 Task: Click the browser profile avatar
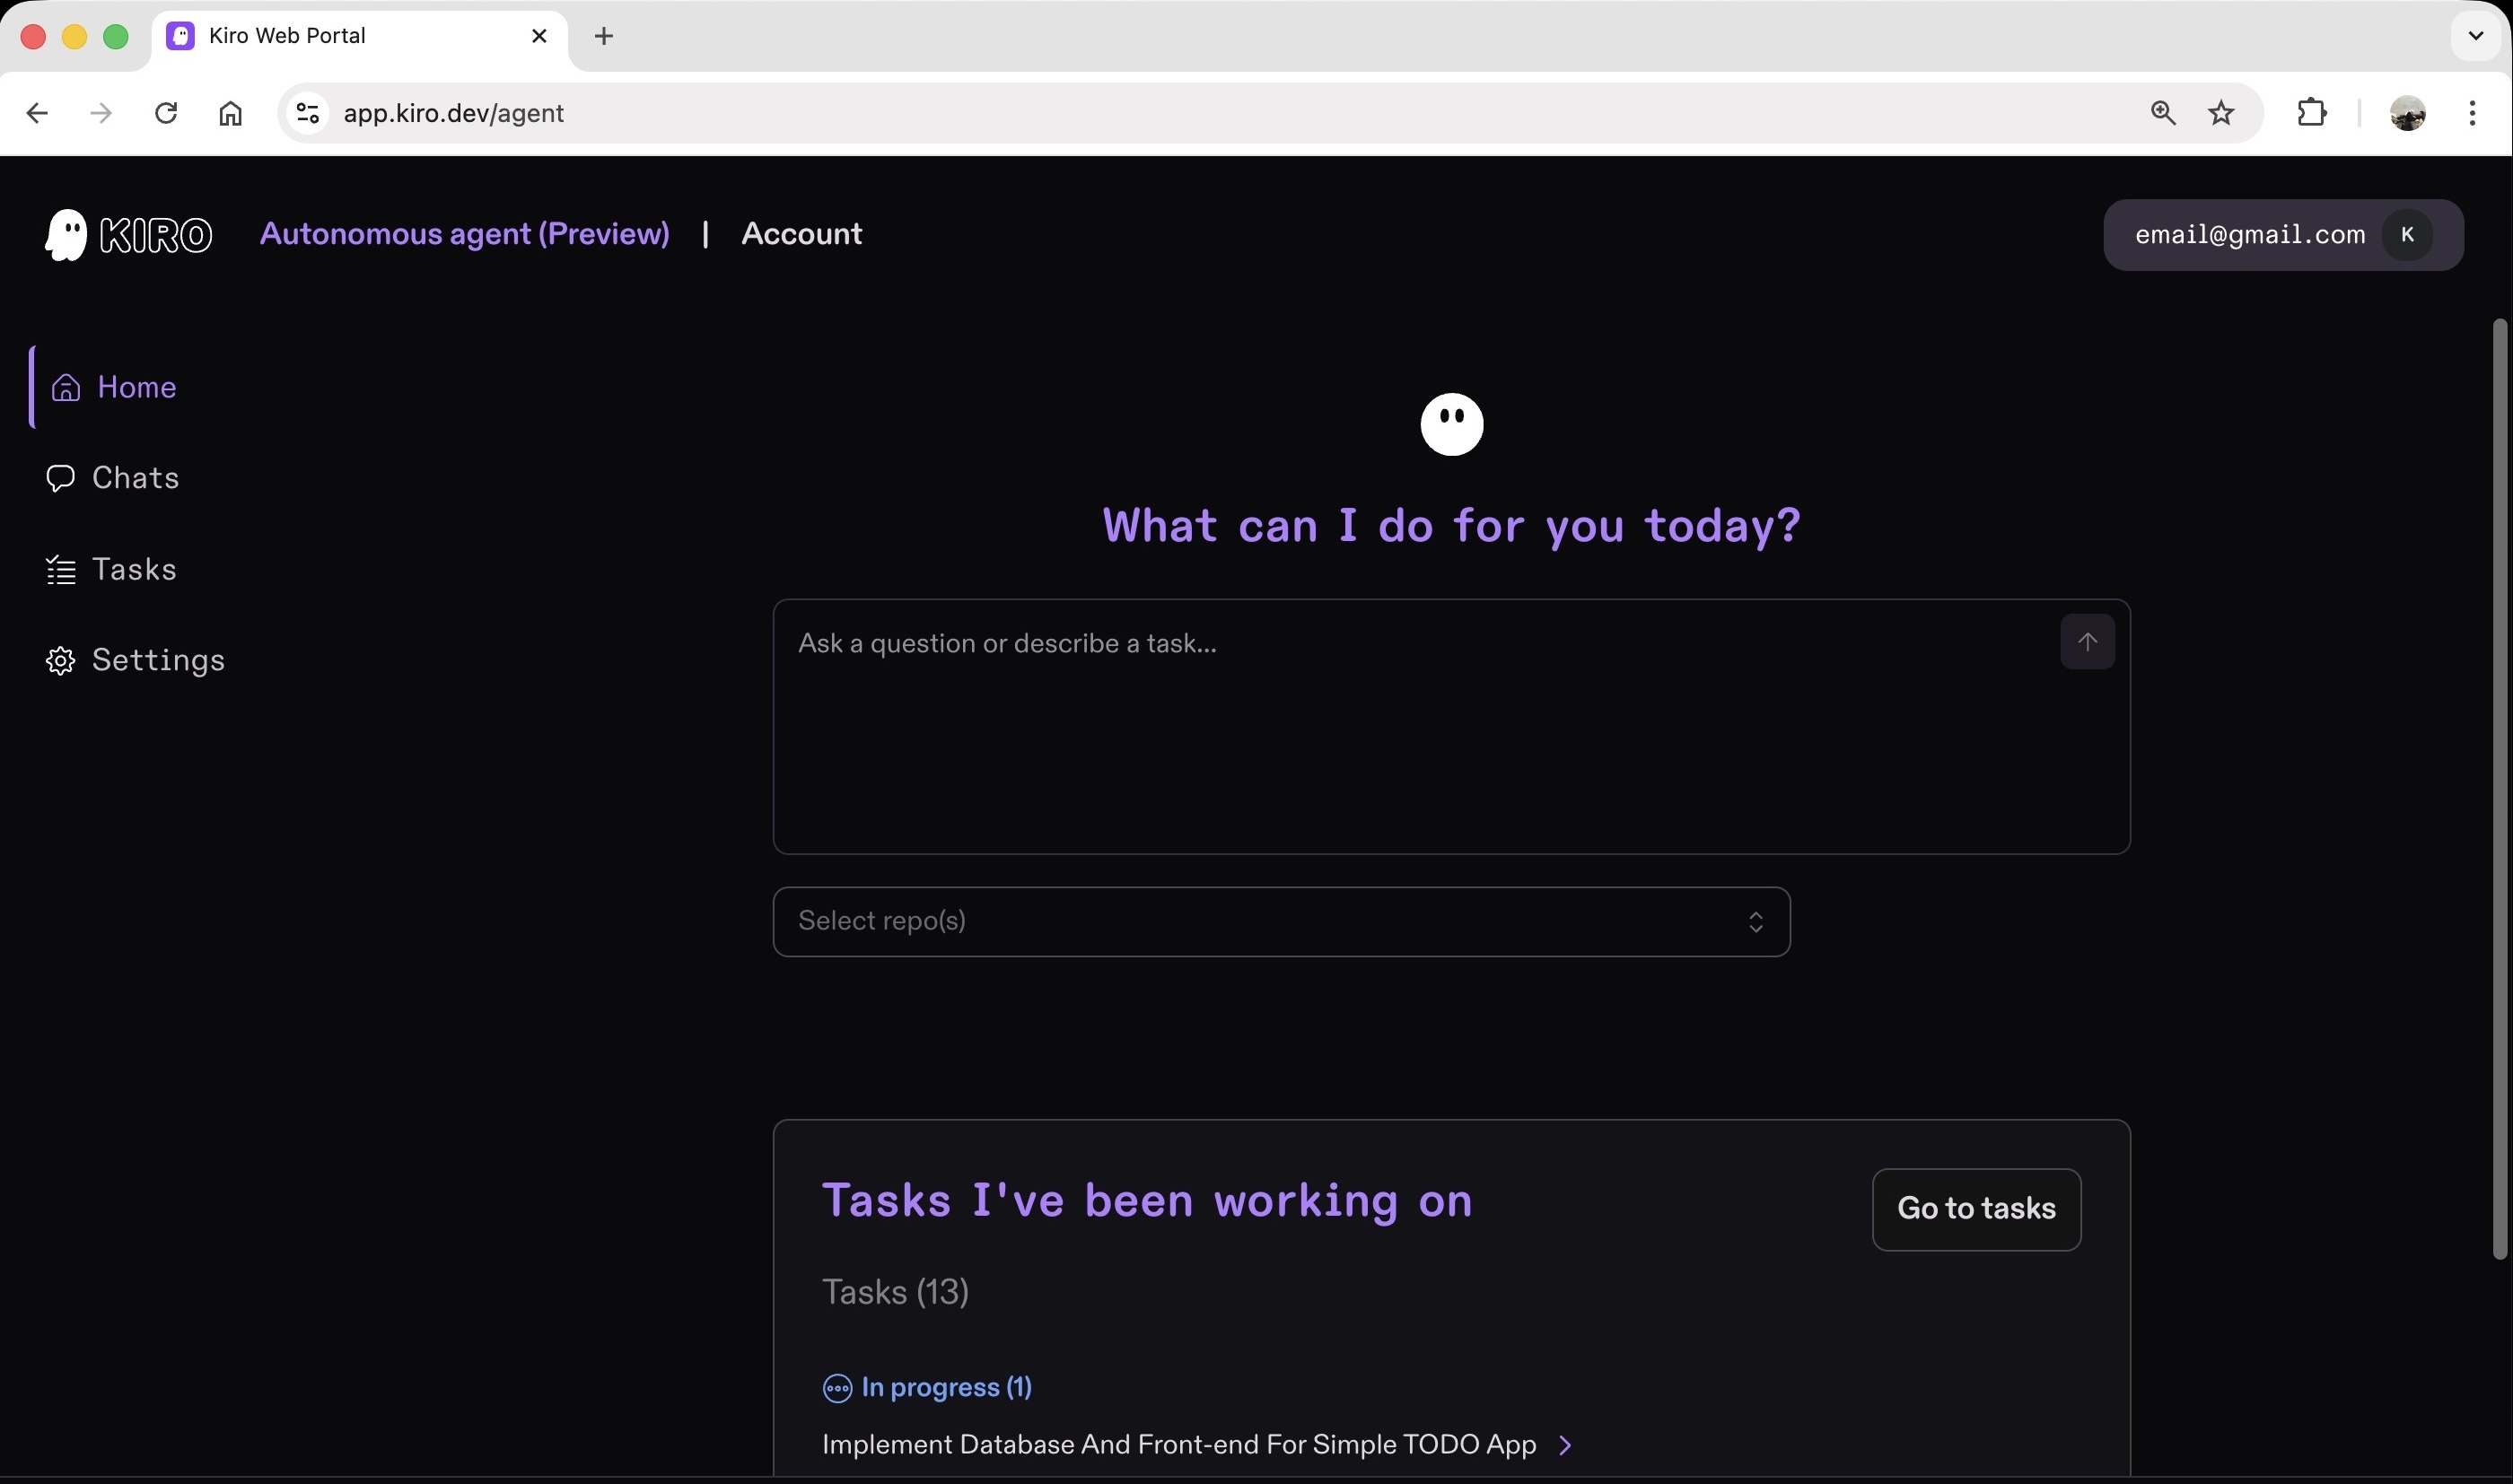tap(2408, 112)
